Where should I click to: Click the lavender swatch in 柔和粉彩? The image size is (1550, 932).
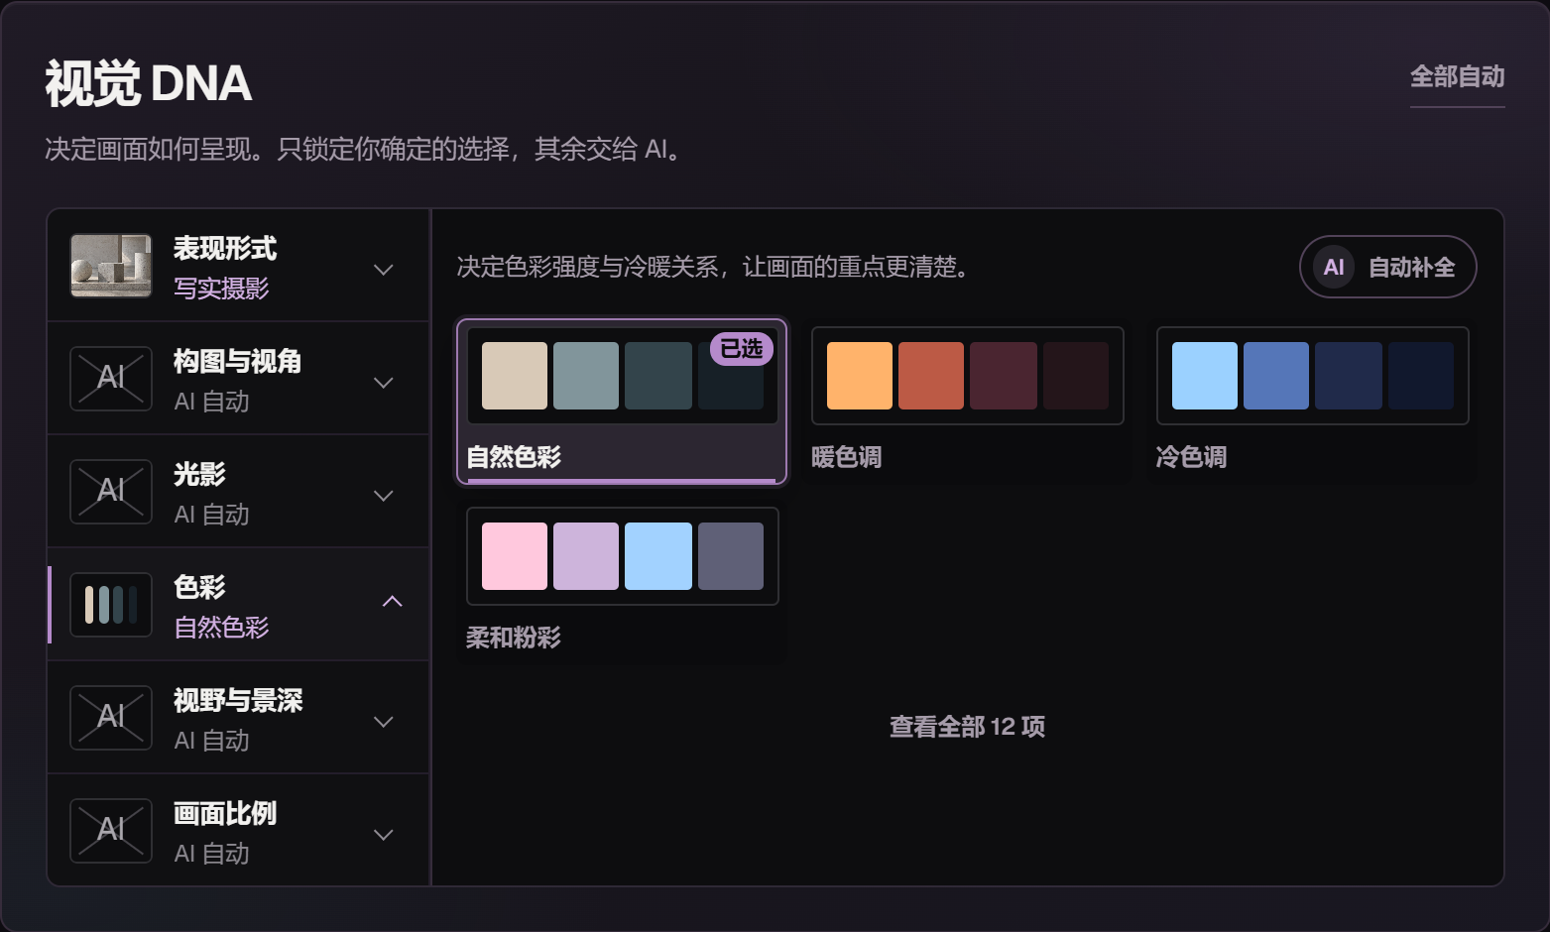pos(586,556)
